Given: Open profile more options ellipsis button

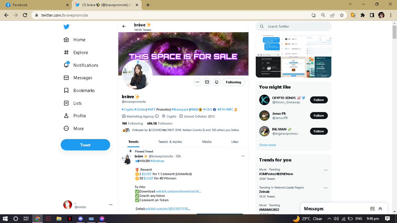Looking at the screenshot, I should coord(198,82).
